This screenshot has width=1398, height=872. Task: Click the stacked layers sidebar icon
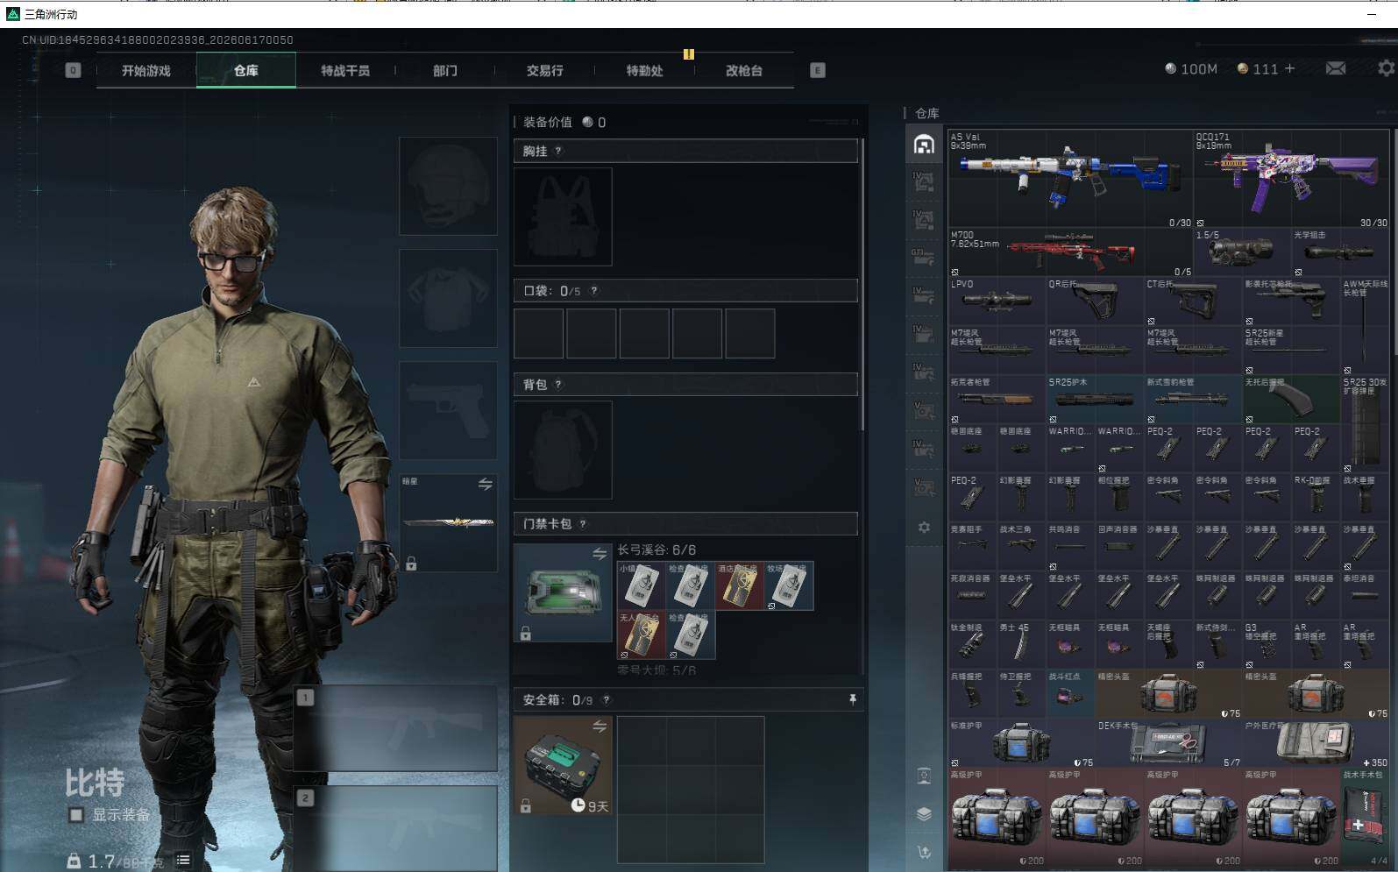coord(924,813)
